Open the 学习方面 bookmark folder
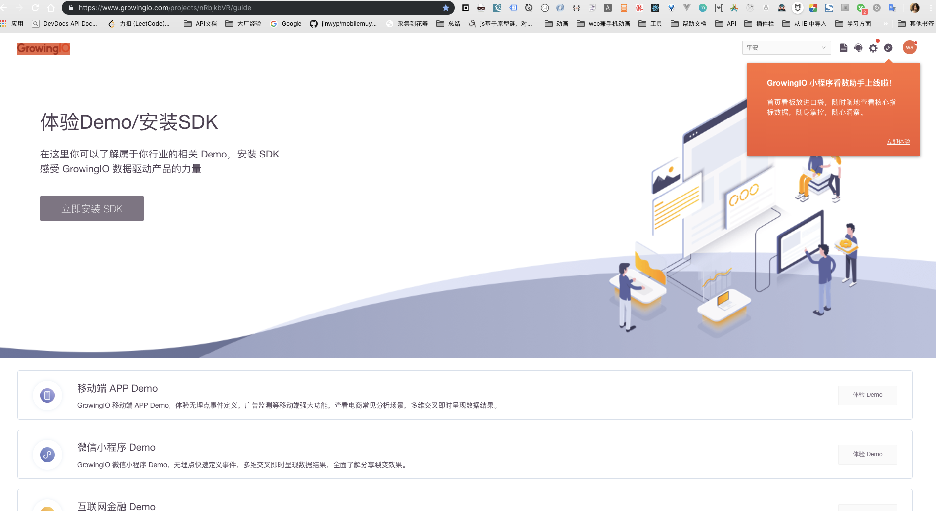Image resolution: width=936 pixels, height=511 pixels. tap(853, 24)
